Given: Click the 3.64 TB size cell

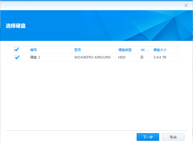Looking at the screenshot, I should point(160,57).
